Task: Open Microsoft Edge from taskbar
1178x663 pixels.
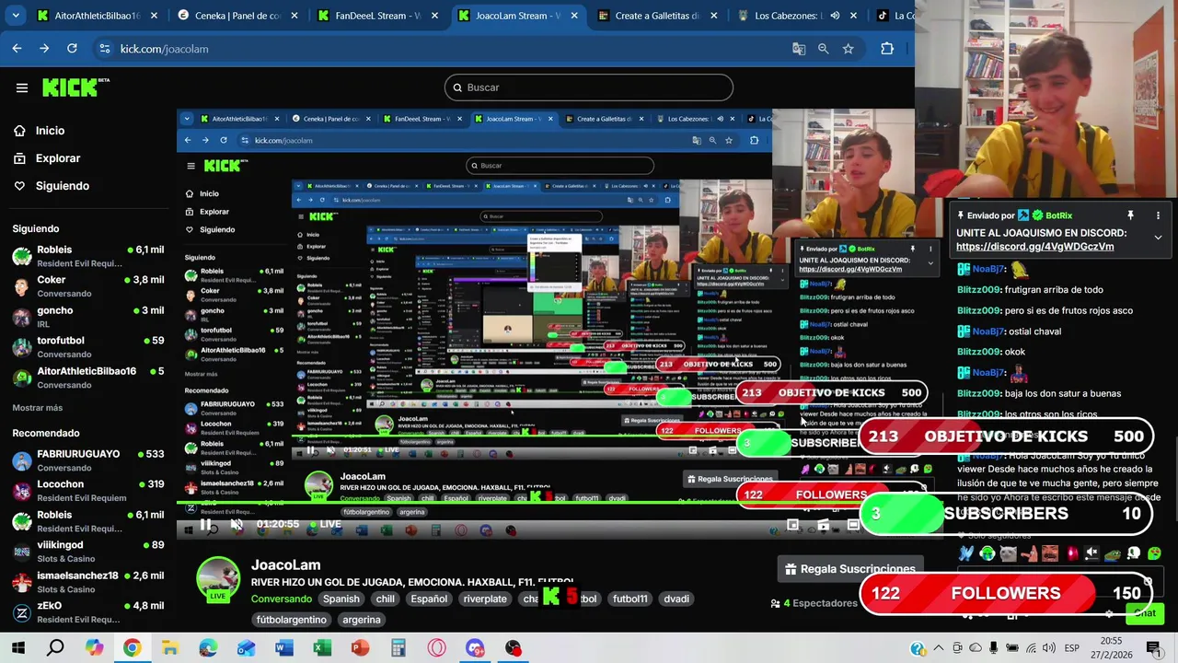Action: click(208, 648)
